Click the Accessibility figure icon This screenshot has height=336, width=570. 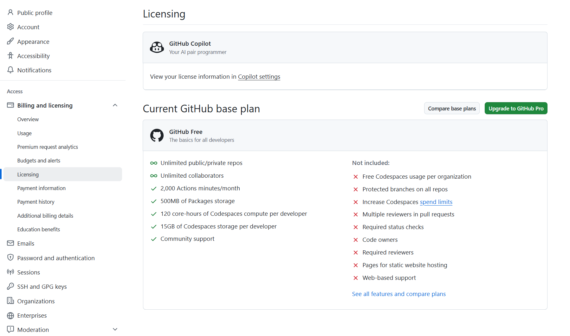pos(10,56)
